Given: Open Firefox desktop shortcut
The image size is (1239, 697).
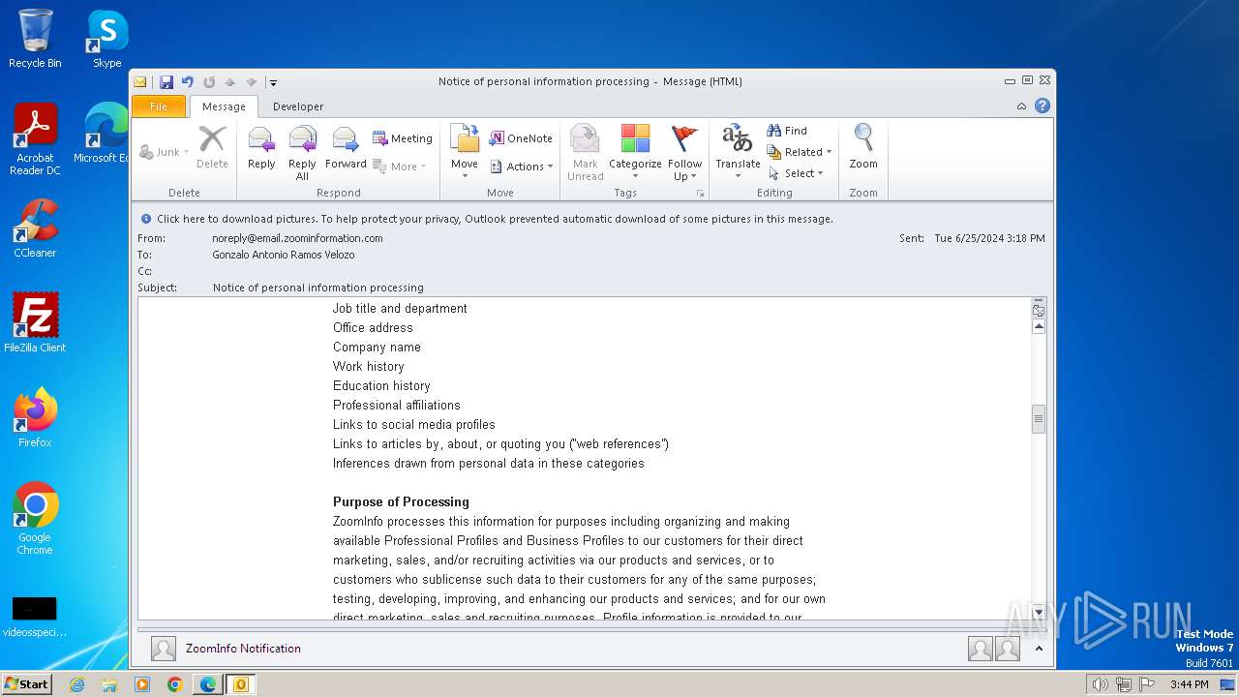Looking at the screenshot, I should (x=35, y=418).
